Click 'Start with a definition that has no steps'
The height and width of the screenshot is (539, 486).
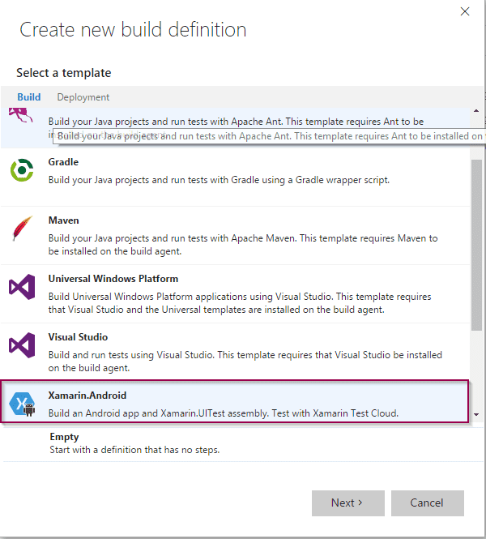click(x=134, y=450)
